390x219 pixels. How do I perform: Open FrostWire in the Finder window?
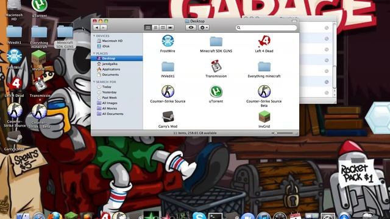coord(168,41)
